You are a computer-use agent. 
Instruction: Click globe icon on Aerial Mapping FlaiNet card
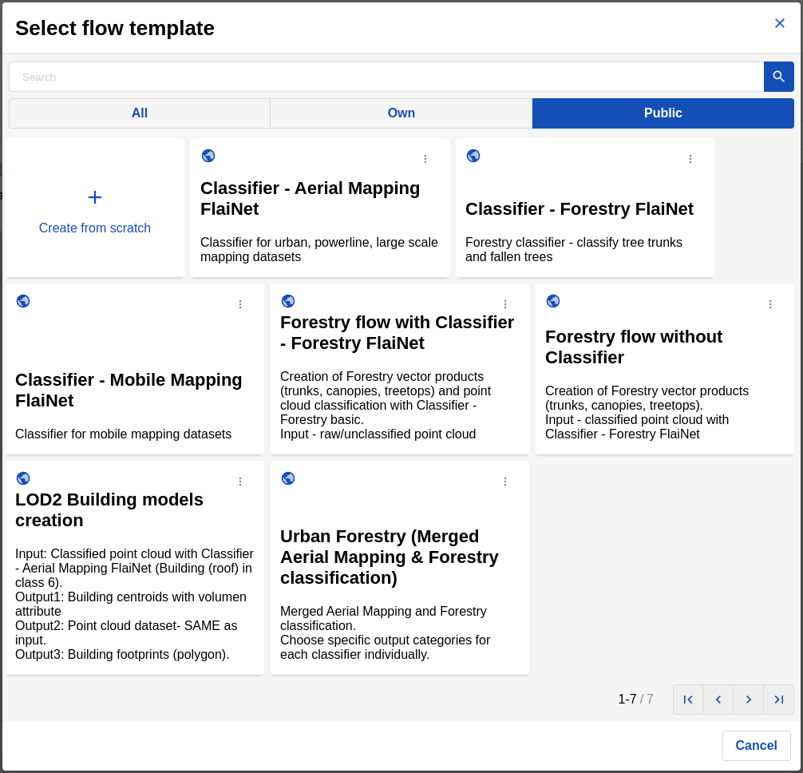(208, 156)
